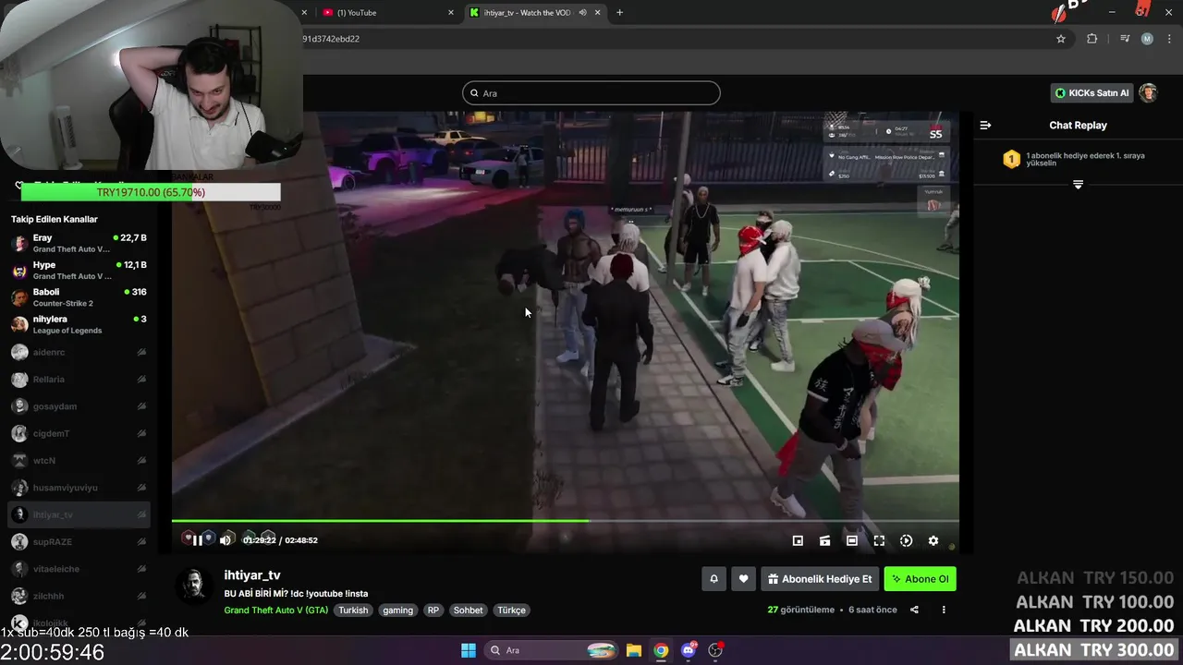Image resolution: width=1183 pixels, height=665 pixels.
Task: Open cigdemT offline channel in the sidebar
Action: (79, 433)
